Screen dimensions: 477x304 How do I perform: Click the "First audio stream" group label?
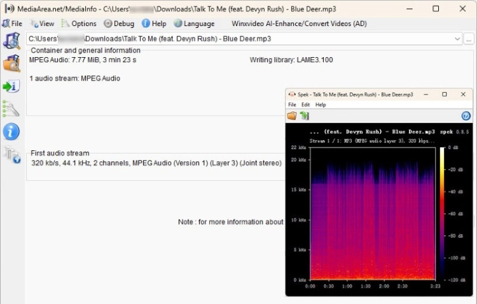point(60,154)
